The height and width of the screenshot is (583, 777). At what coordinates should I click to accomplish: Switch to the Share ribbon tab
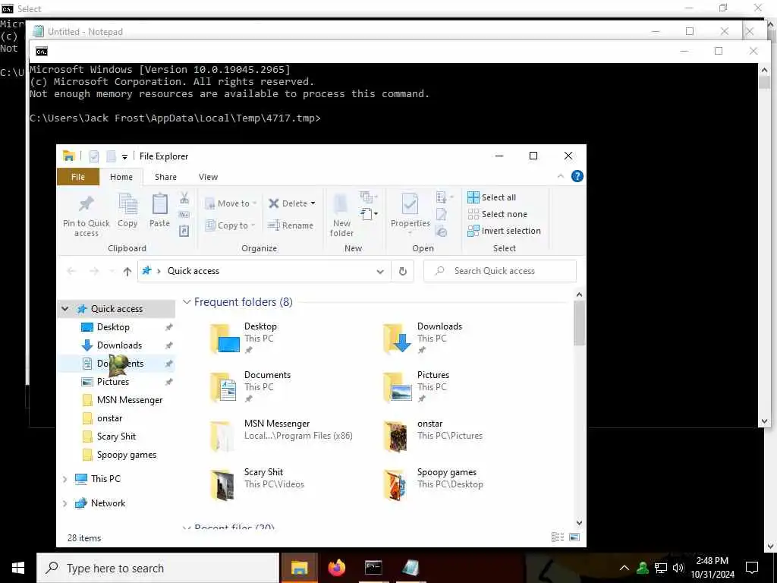coord(165,177)
